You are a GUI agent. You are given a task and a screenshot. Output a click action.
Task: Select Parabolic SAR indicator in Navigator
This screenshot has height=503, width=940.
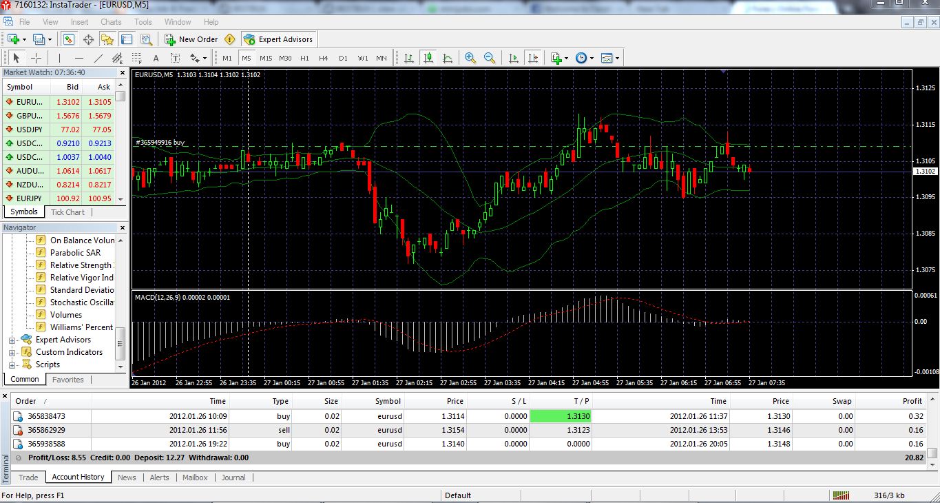pyautogui.click(x=75, y=253)
